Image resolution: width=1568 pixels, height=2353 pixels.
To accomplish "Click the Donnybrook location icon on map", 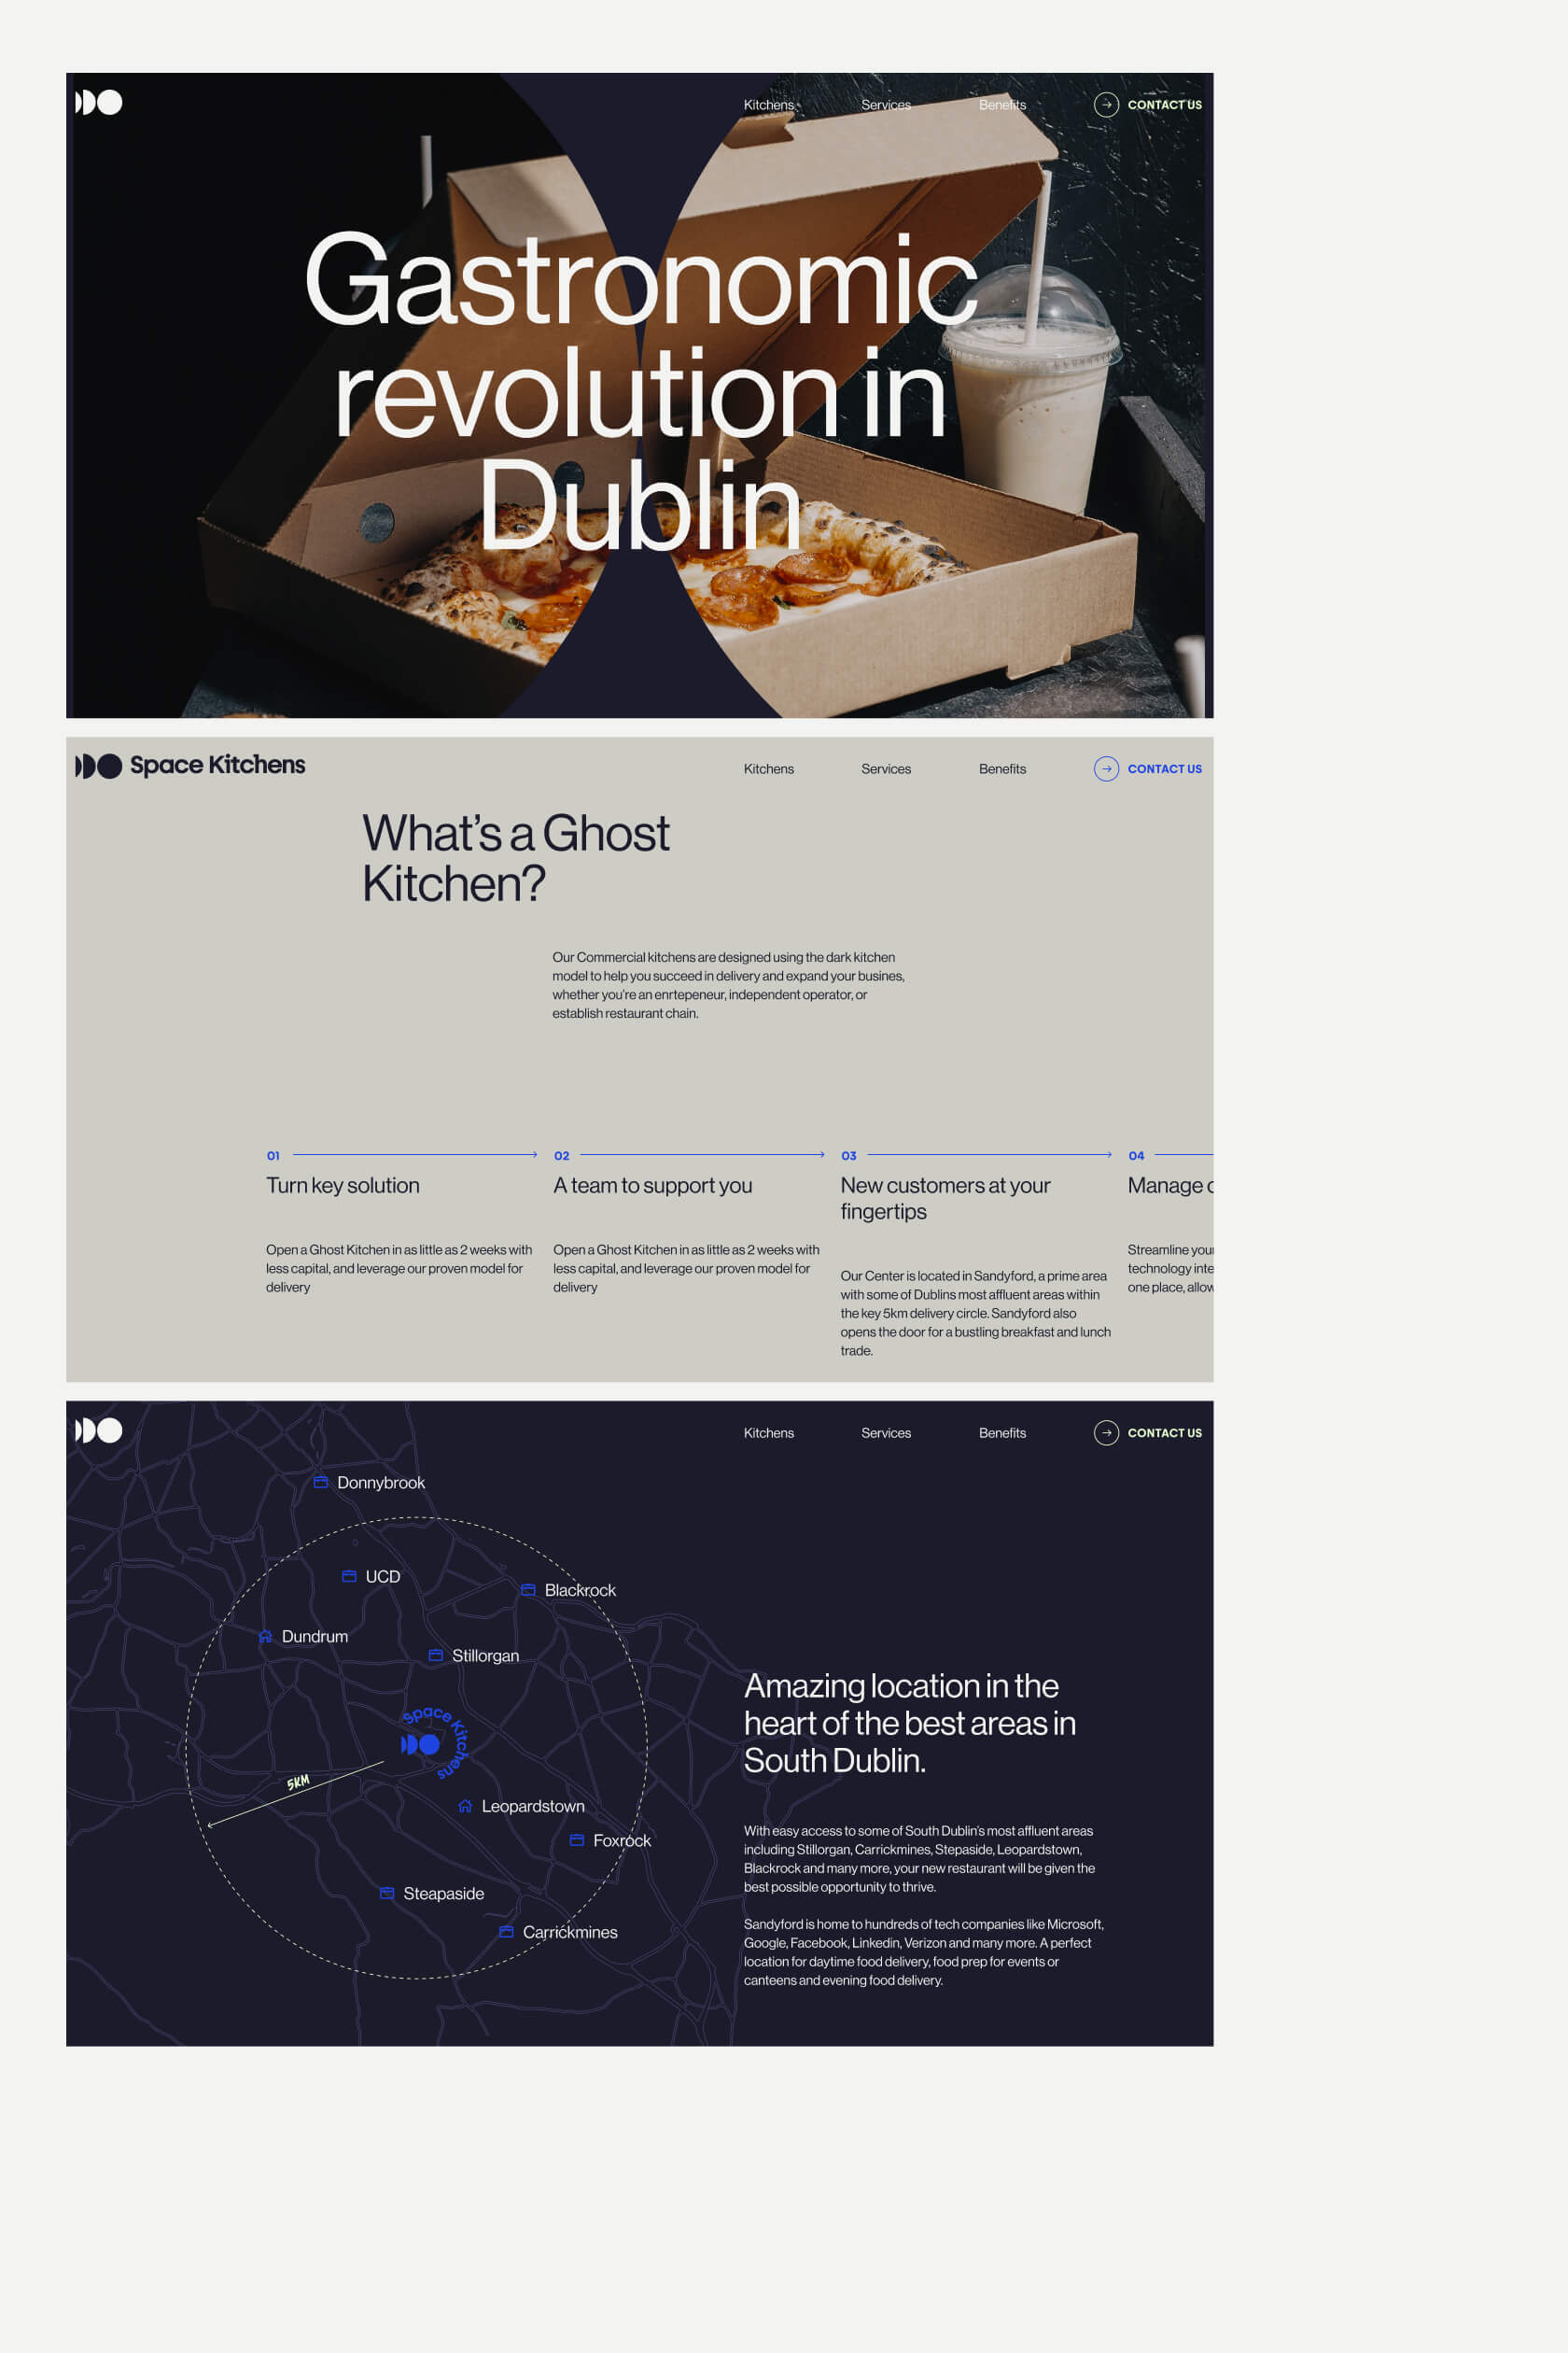I will (321, 1483).
